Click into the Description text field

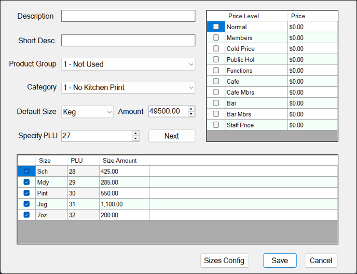128,16
